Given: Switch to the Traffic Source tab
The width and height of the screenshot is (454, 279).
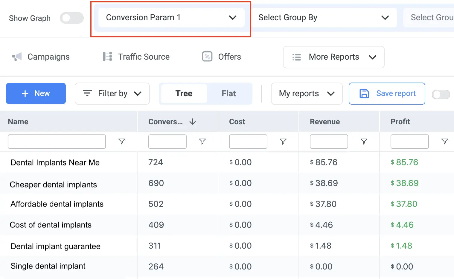Looking at the screenshot, I should [136, 57].
